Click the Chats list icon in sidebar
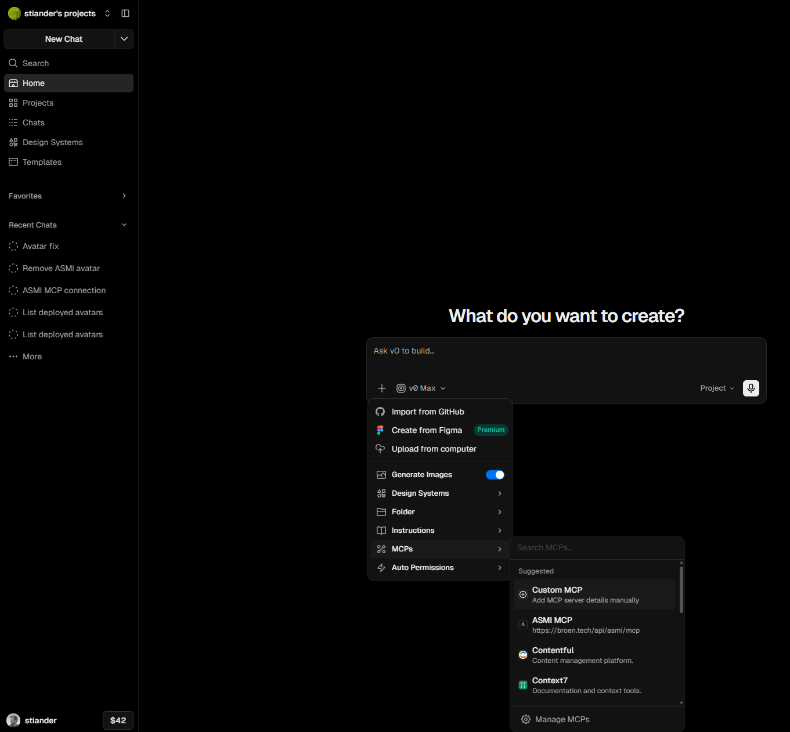Image resolution: width=790 pixels, height=732 pixels. [13, 122]
